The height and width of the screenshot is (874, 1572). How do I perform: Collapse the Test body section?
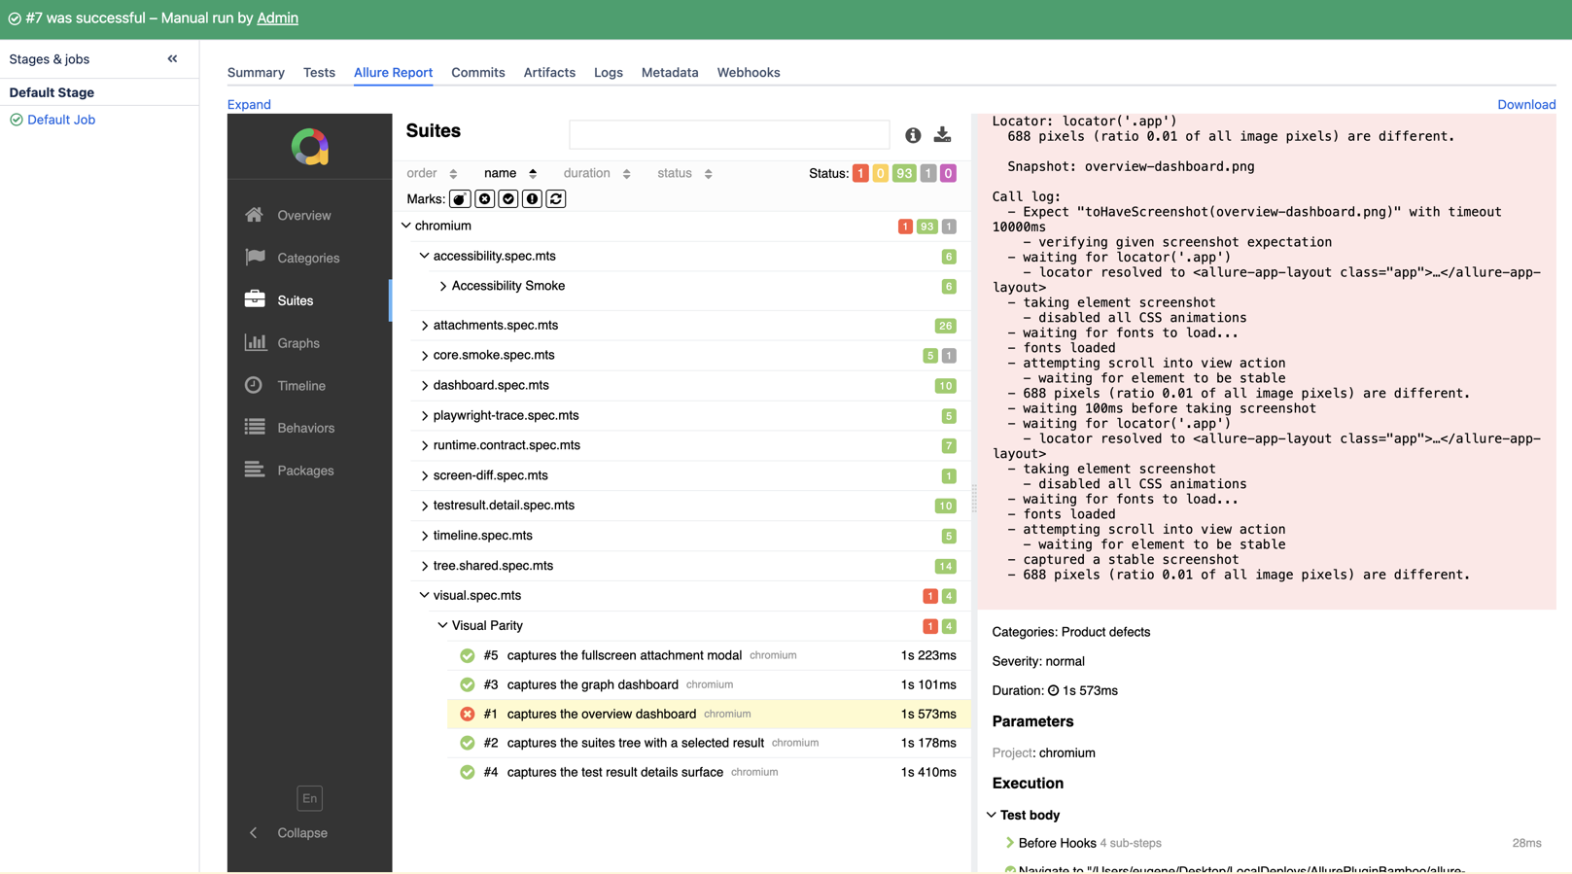(x=991, y=815)
